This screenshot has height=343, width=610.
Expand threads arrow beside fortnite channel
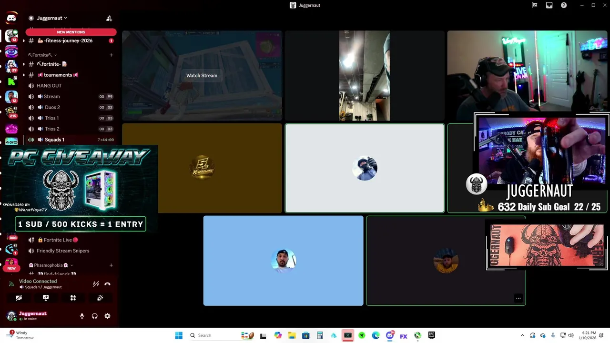tap(24, 64)
